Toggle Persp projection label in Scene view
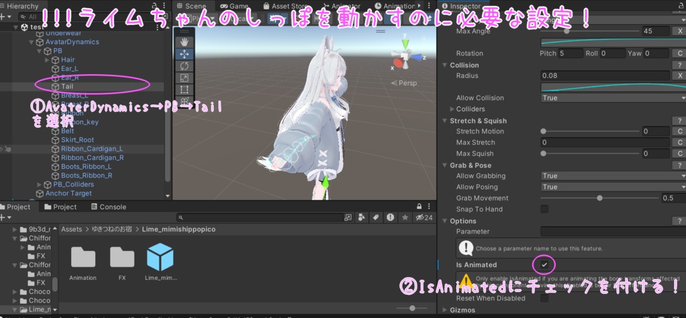Viewport: 686px width, 318px height. (404, 83)
